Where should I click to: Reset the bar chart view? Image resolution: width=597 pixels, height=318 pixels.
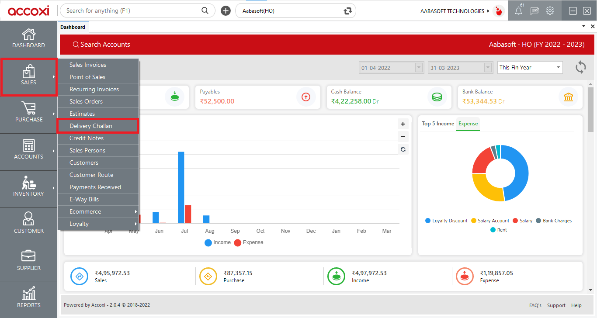click(x=403, y=149)
